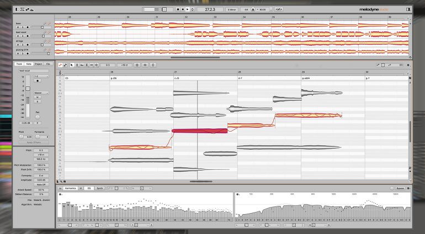Click the Harmonics button in the sound editor

[70, 188]
